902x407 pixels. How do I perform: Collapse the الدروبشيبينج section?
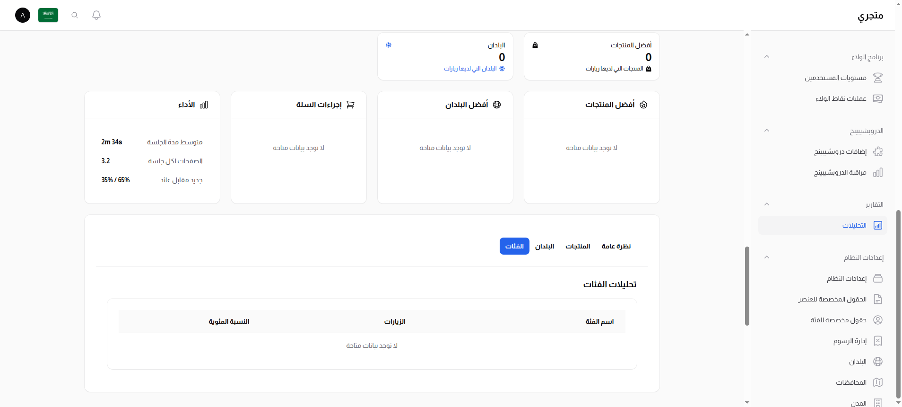[x=767, y=131]
